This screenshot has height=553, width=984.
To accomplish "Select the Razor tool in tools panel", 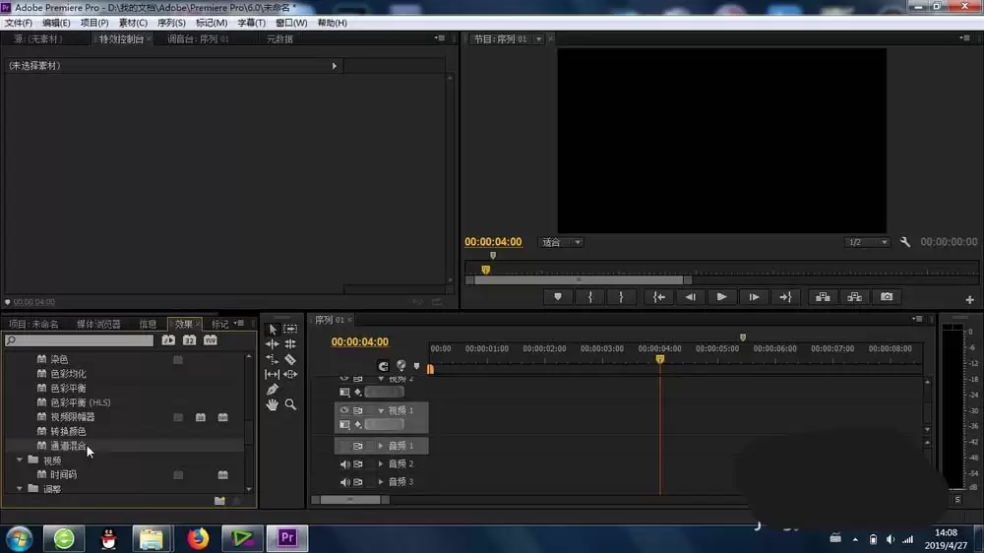I will [x=290, y=360].
